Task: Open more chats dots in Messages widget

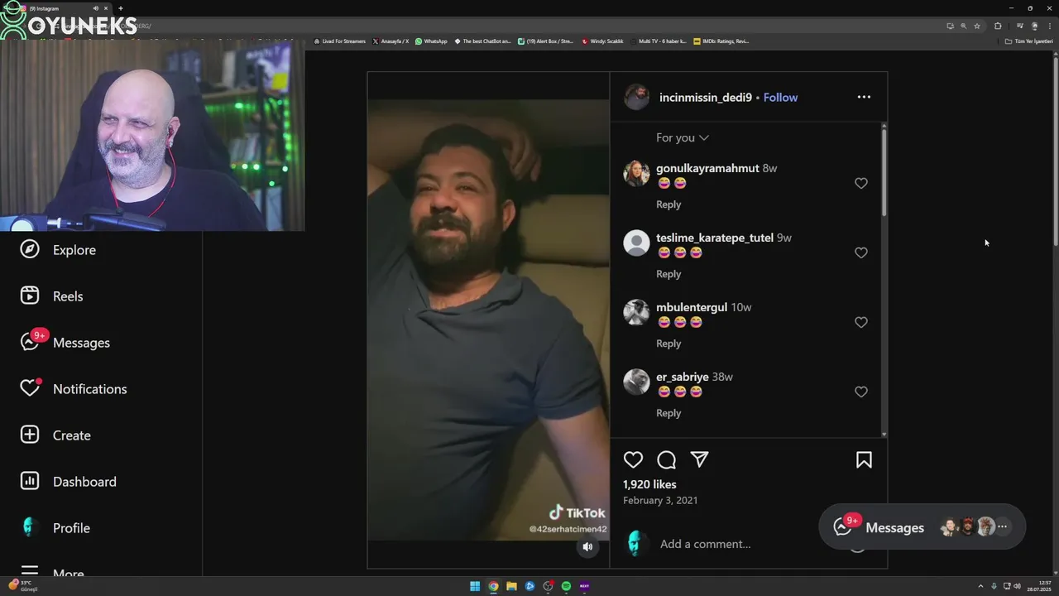Action: click(x=1002, y=526)
